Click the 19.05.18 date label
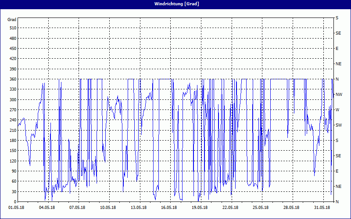 pyautogui.click(x=200, y=208)
